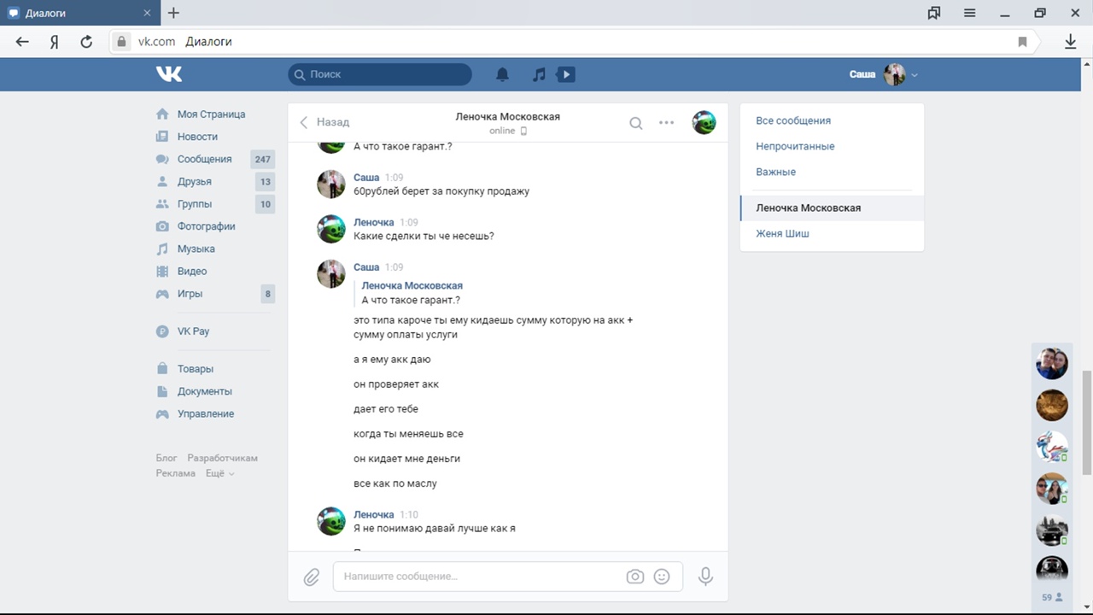Open the music player note icon
The height and width of the screenshot is (615, 1093).
click(539, 74)
